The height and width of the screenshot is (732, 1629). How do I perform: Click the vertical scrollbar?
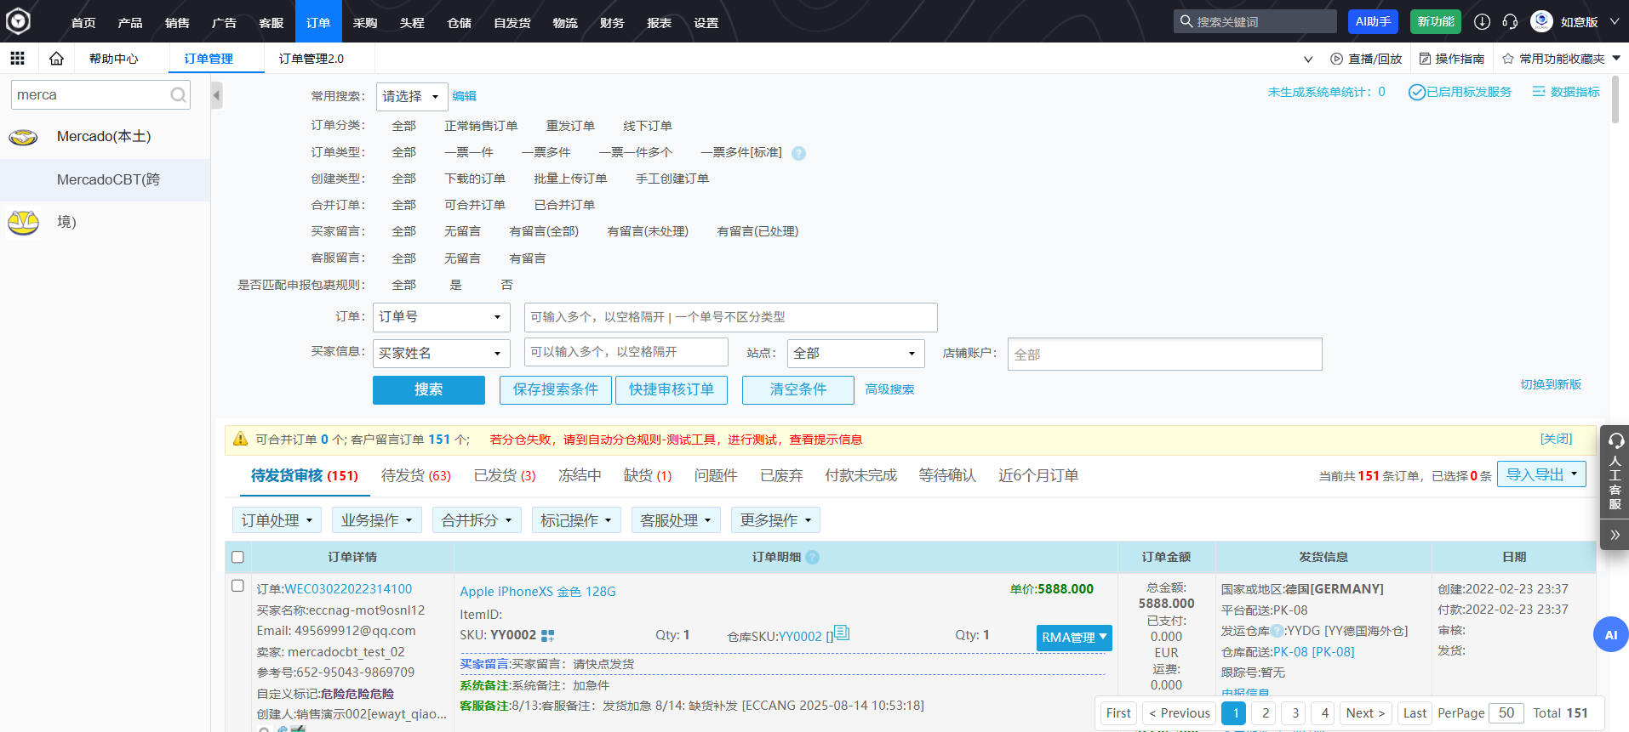[1615, 100]
